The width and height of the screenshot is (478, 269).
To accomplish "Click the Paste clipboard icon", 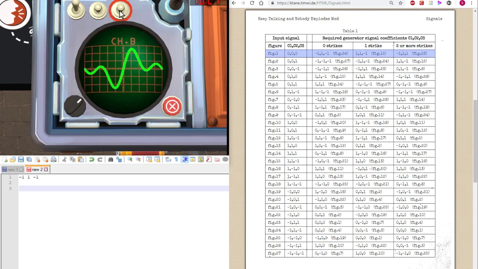I will click(x=81, y=160).
